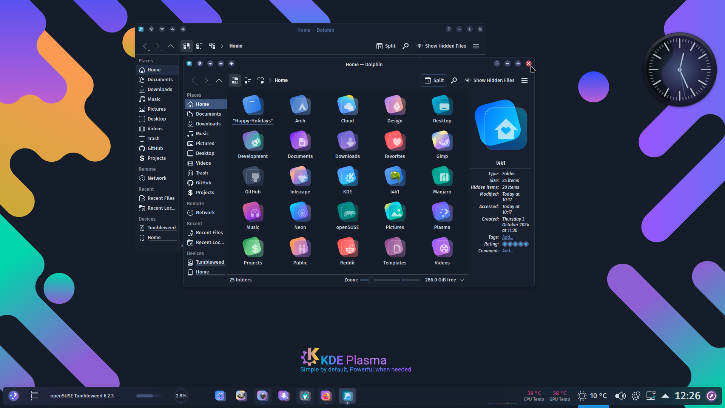The image size is (725, 408).
Task: Open volume control in system tray
Action: (620, 396)
